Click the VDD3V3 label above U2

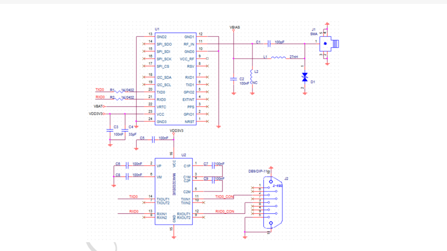tap(176, 131)
